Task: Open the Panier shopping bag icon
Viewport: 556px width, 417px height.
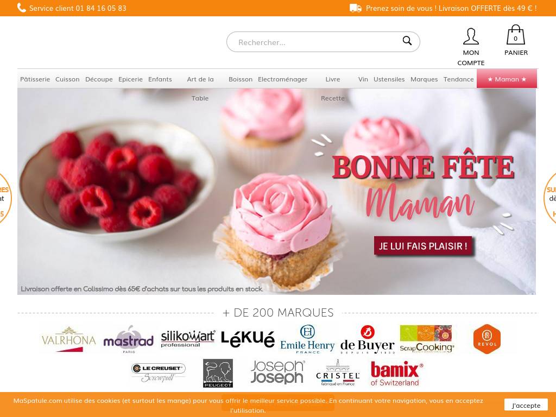Action: point(516,34)
